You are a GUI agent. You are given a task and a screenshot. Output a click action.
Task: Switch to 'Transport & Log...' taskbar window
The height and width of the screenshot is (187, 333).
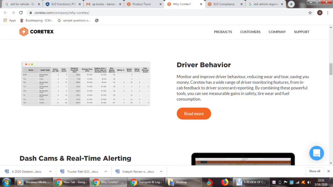(x=146, y=182)
